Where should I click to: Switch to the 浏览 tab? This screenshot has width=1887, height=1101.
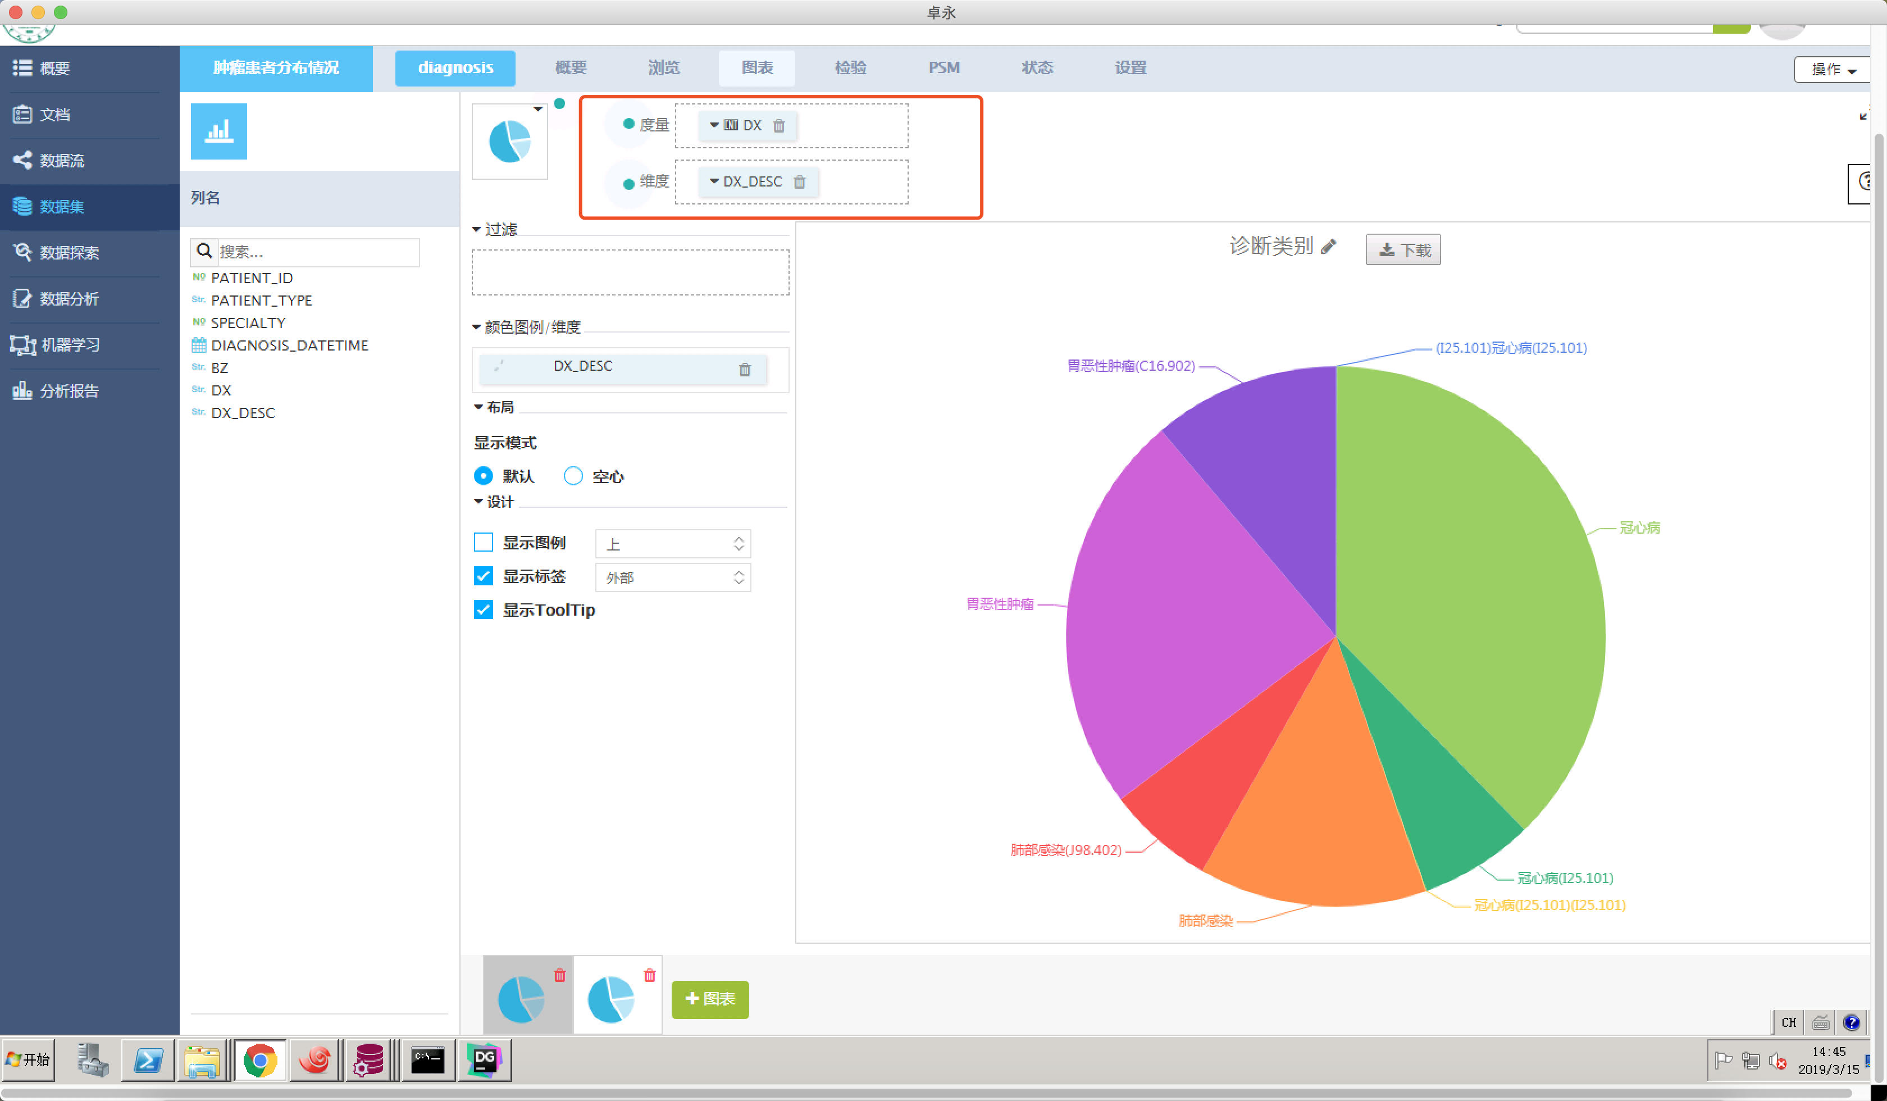point(663,67)
